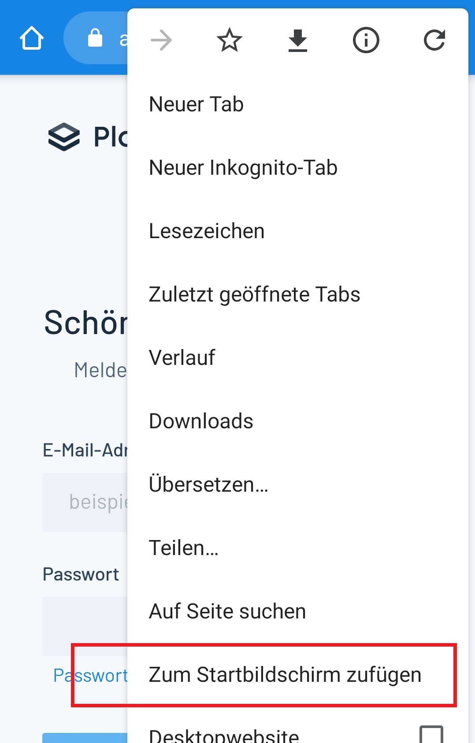Bookmark the current page via star icon
The height and width of the screenshot is (743, 475).
pos(229,40)
